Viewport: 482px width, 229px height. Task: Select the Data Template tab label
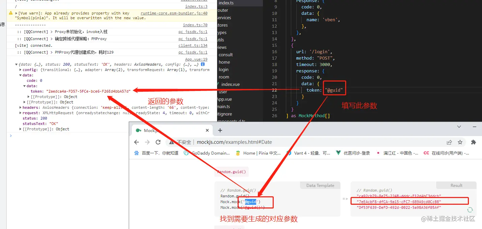click(x=320, y=185)
